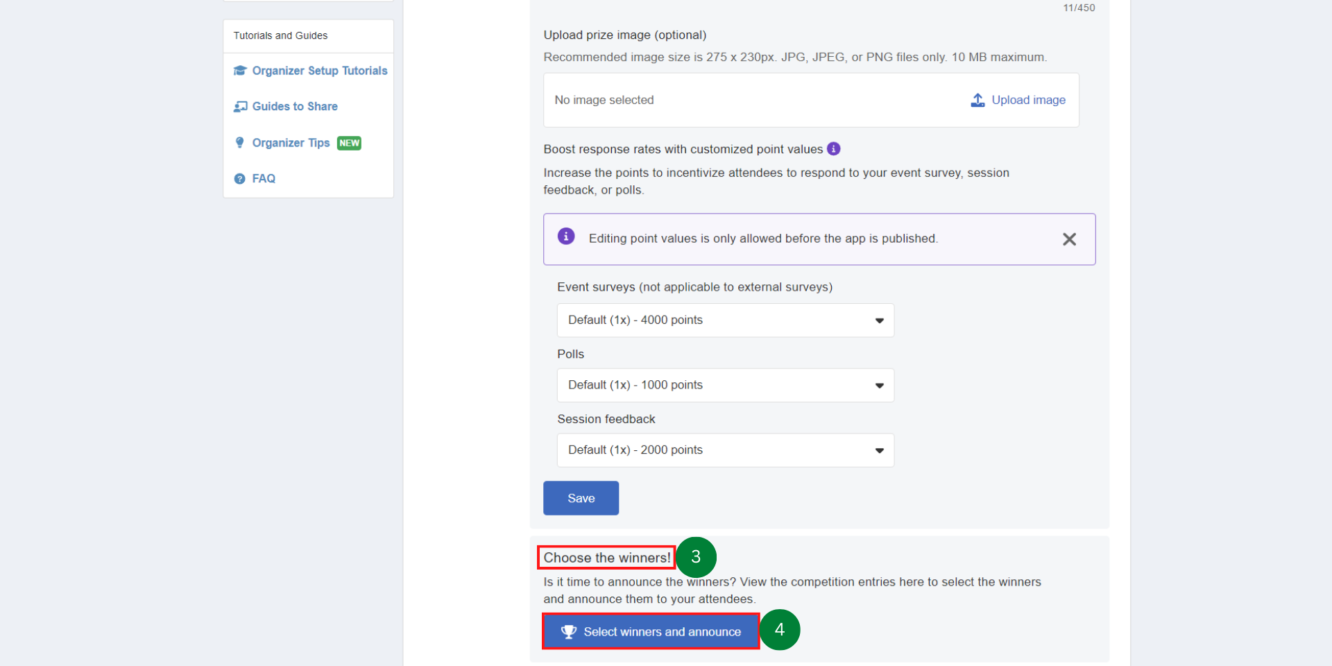Click the Polls label
This screenshot has height=666, width=1332.
[570, 354]
